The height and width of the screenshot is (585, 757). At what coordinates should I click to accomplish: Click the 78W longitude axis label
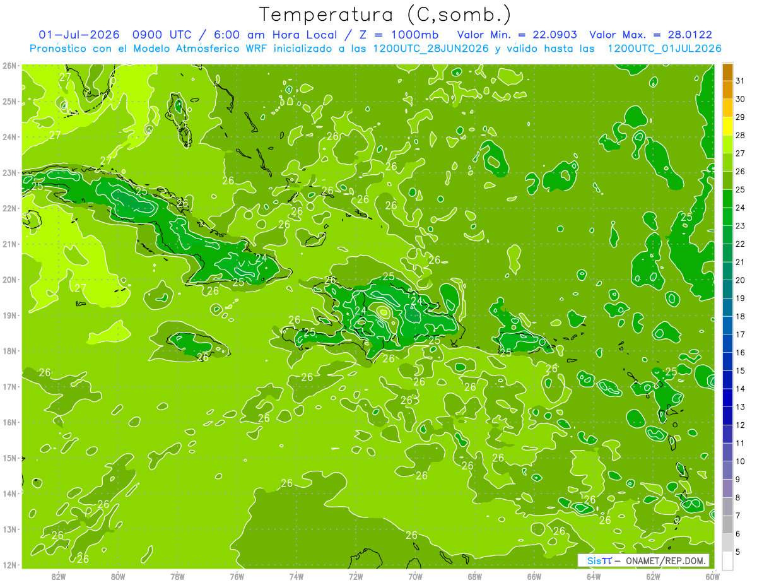coord(177,576)
